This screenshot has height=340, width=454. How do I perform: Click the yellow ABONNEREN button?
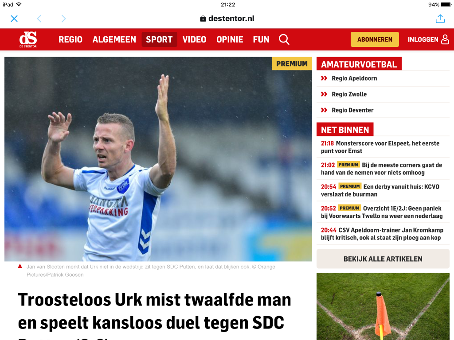(375, 39)
